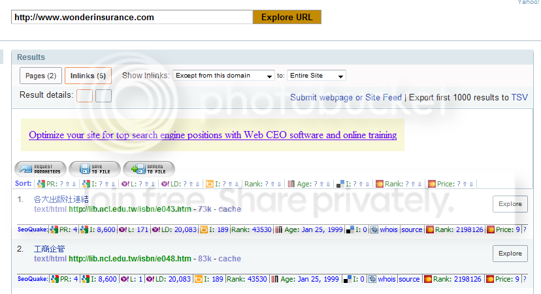Click the Explore URL button
This screenshot has height=294, width=541.
(287, 17)
